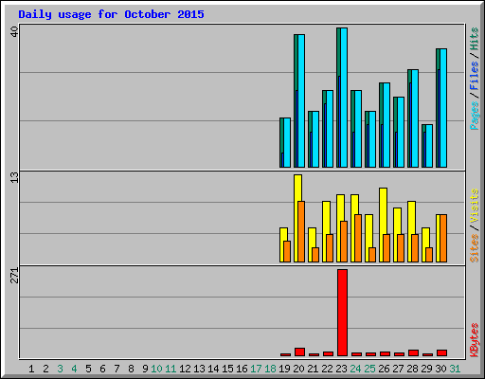Click the cyan hits bar for day 28
Screen dimensions: 485x379
415,118
